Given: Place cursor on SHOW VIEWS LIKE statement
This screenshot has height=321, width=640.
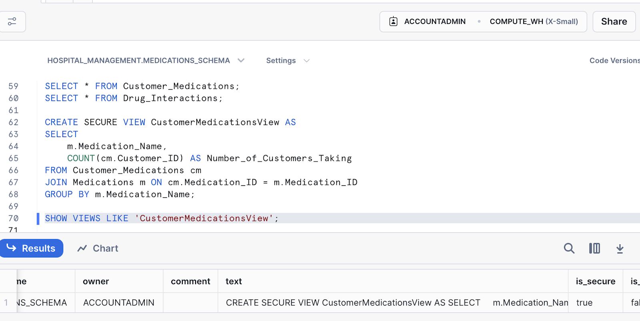Looking at the screenshot, I should click(x=162, y=218).
